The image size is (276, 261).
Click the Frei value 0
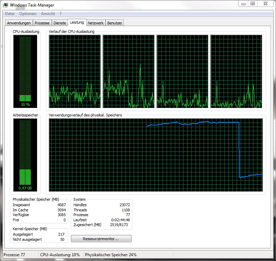tap(64, 220)
